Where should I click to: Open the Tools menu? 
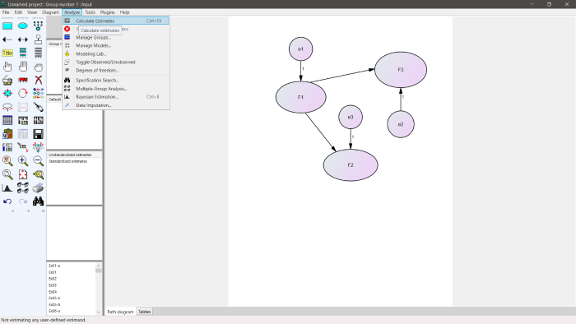[90, 12]
